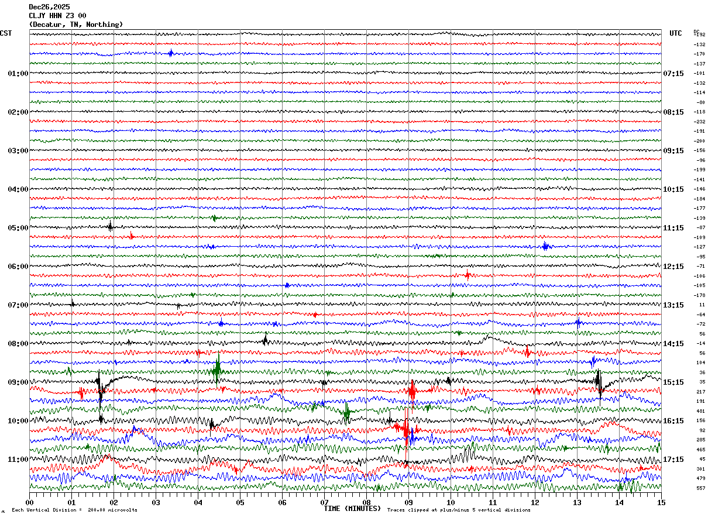Click the DC offset value 479
708x518 pixels.
click(701, 479)
